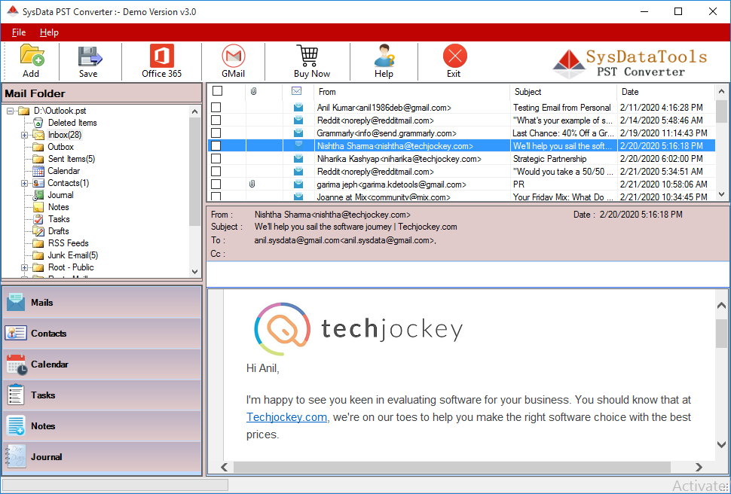This screenshot has width=731, height=494.
Task: Click the message list scrollbar down arrow
Action: (x=723, y=193)
